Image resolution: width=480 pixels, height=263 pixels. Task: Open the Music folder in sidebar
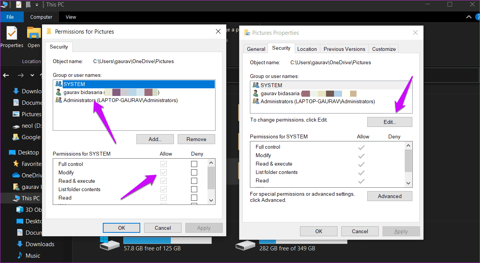coord(28,255)
